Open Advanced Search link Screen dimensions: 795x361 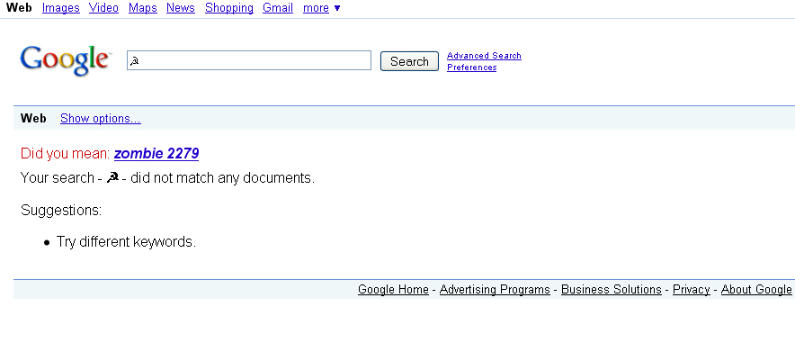point(484,55)
